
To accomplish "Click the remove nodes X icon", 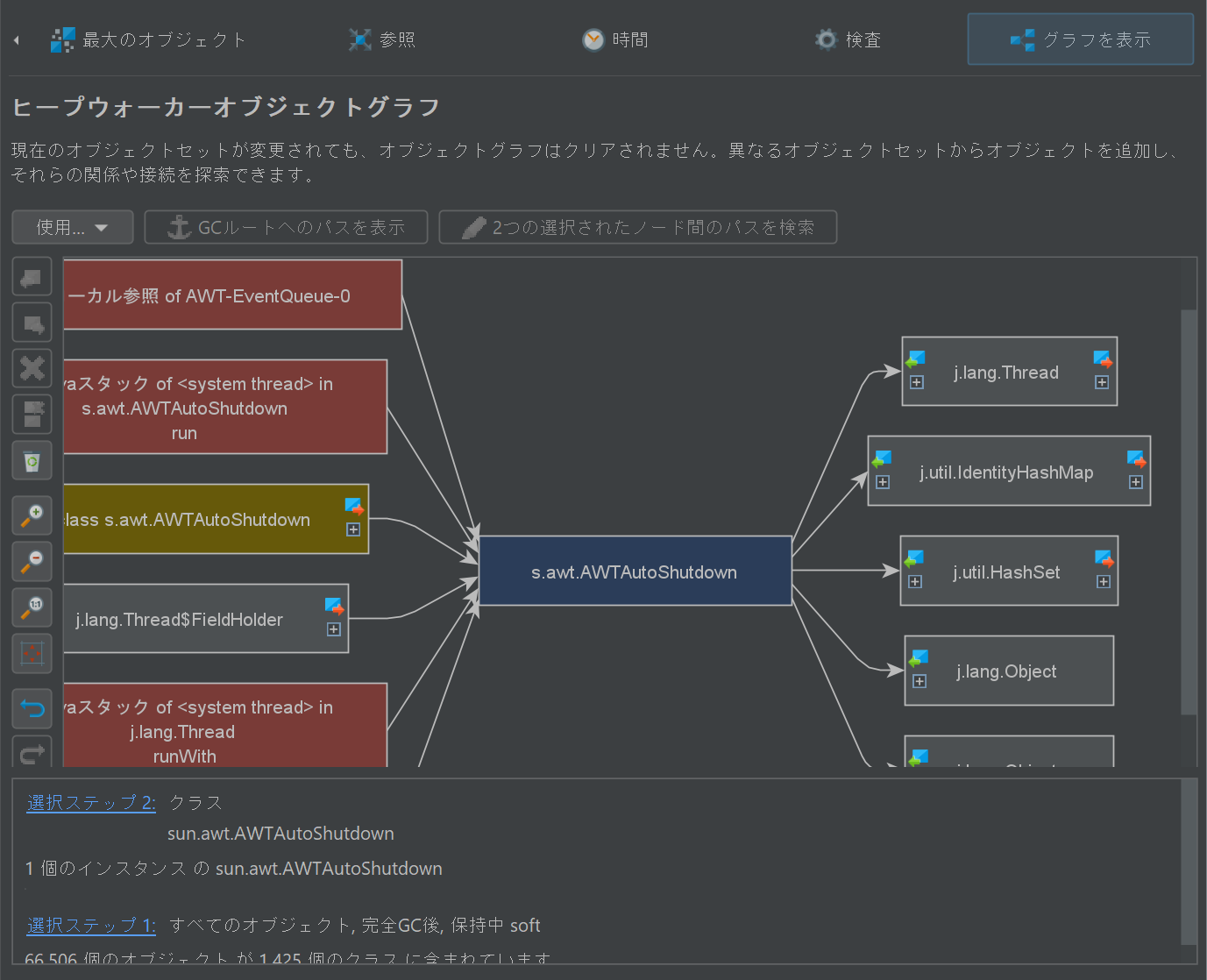I will coord(32,369).
